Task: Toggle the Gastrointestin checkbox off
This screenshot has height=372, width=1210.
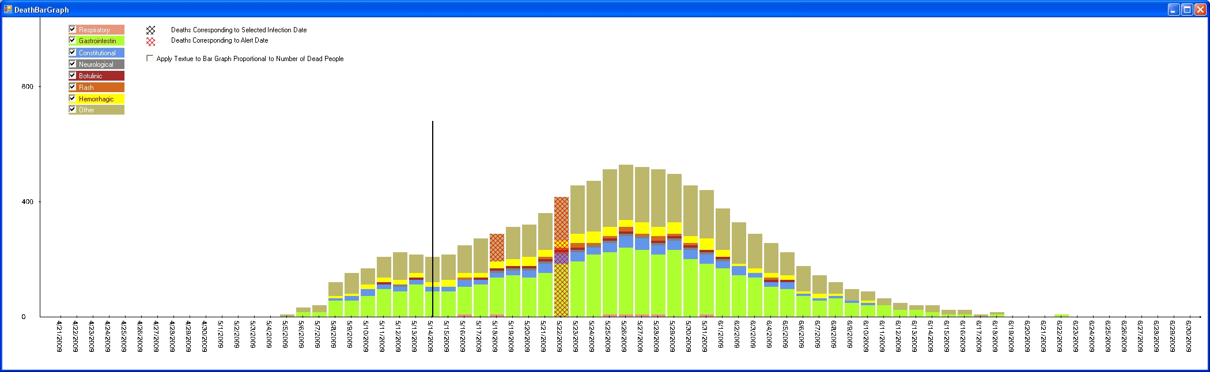Action: point(73,40)
